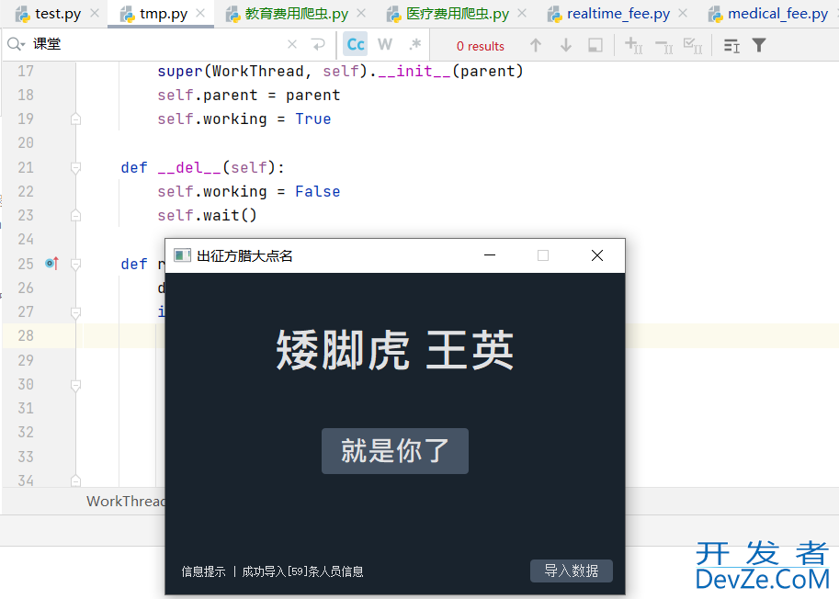Close the realtime_fee.py tab
Viewport: 839px width, 599px height.
[683, 13]
